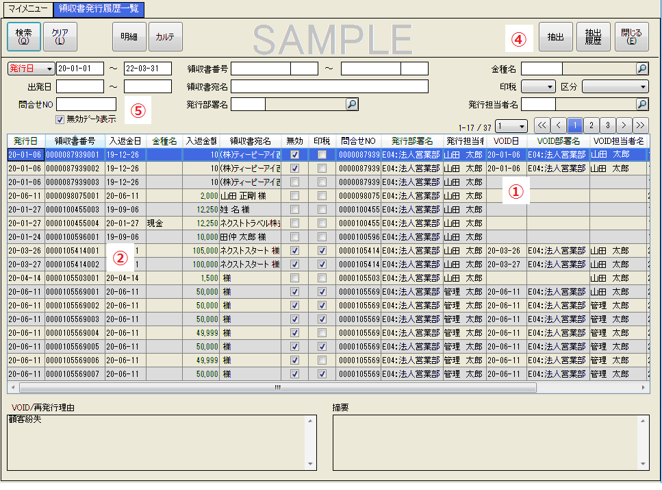Click the VOID日 column header
The width and height of the screenshot is (662, 490).
pyautogui.click(x=506, y=141)
